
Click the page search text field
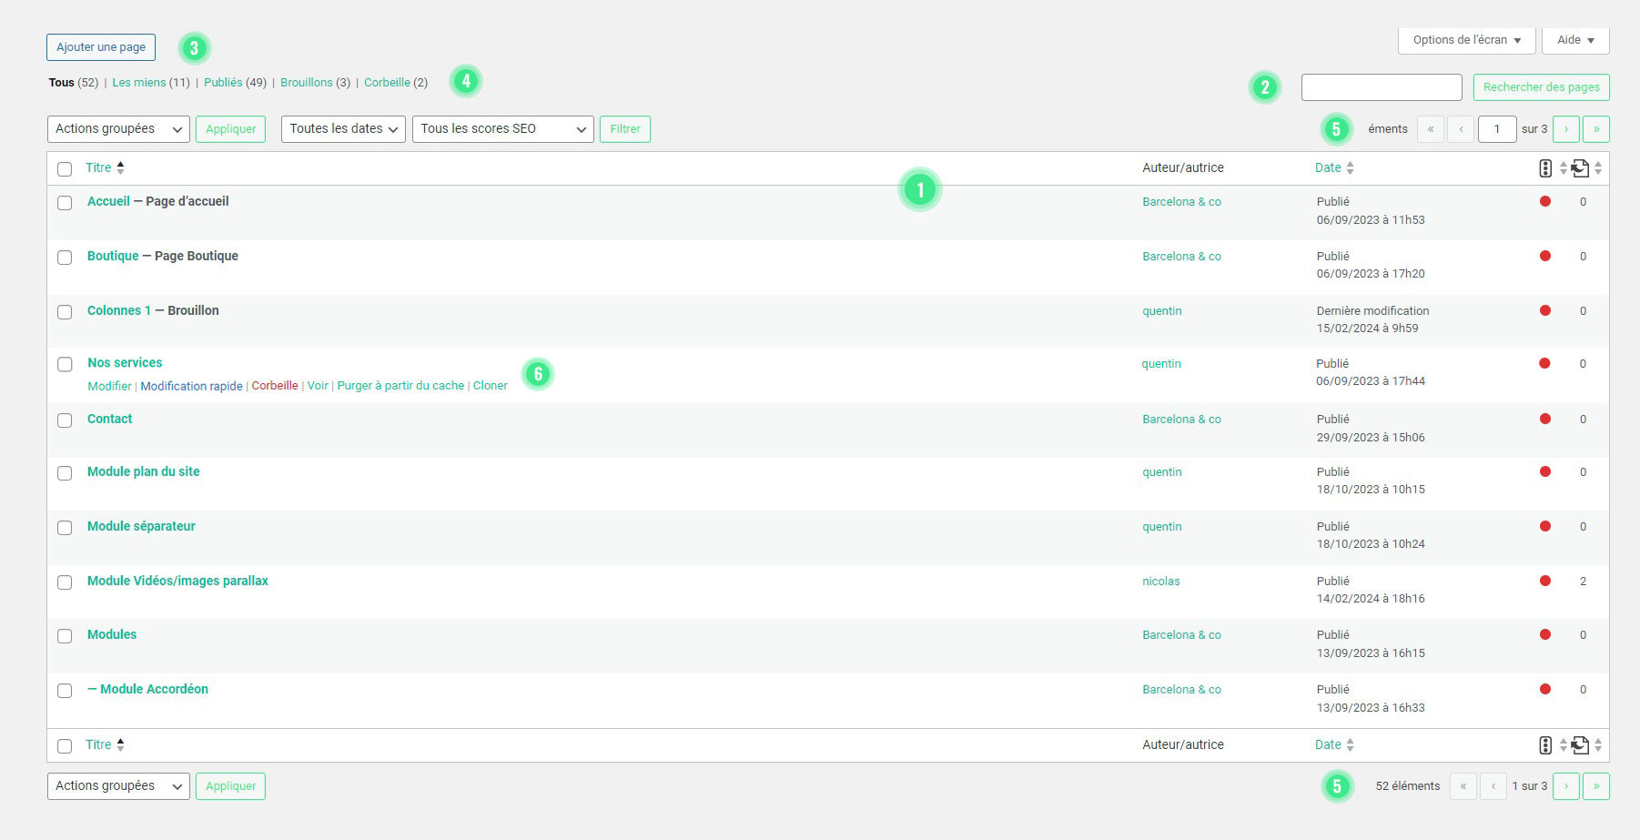point(1381,87)
